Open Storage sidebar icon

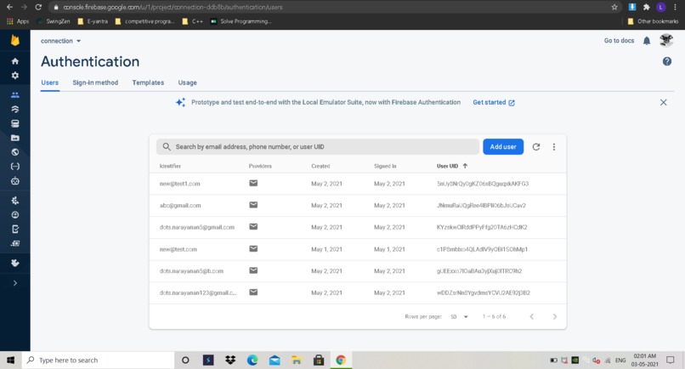14,138
